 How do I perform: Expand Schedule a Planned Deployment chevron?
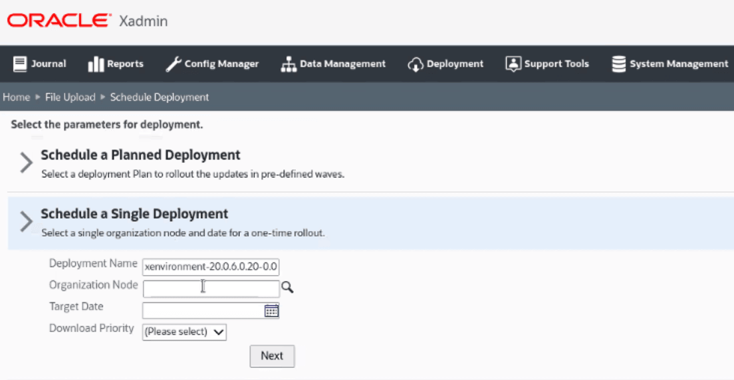coord(26,163)
